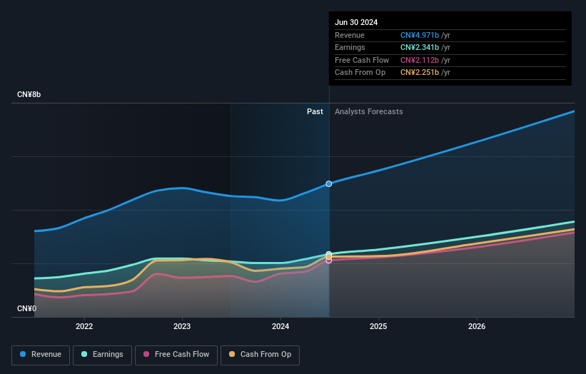The image size is (586, 374).
Task: Click the Earnings marker dot at Jun 2024
Action: [329, 254]
